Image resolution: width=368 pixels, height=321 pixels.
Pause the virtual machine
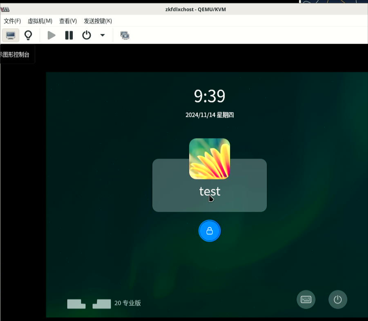pos(69,35)
